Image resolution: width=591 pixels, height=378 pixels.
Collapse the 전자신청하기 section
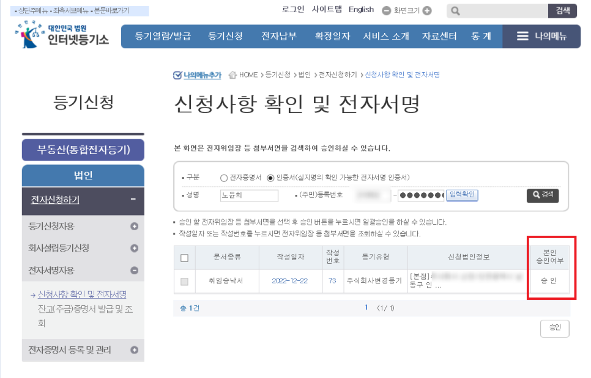tap(133, 199)
